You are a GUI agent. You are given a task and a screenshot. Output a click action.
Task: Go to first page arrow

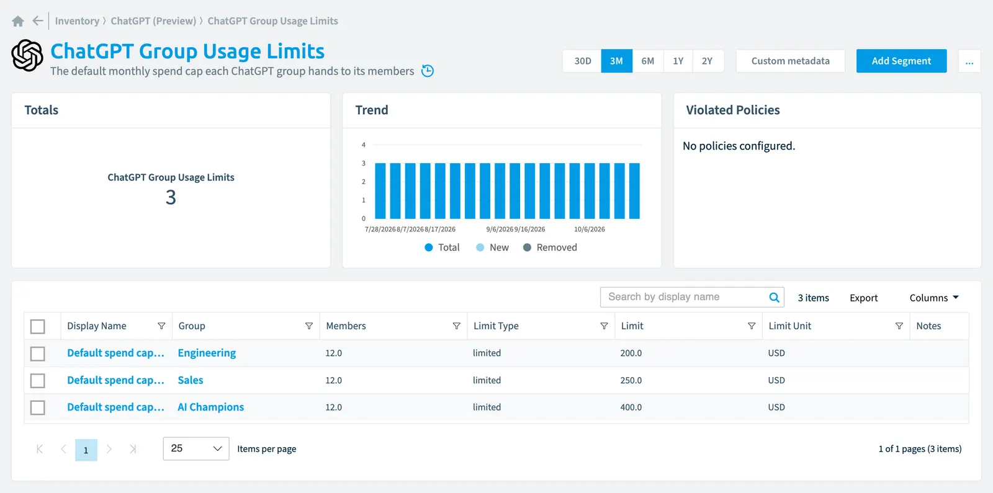point(40,449)
